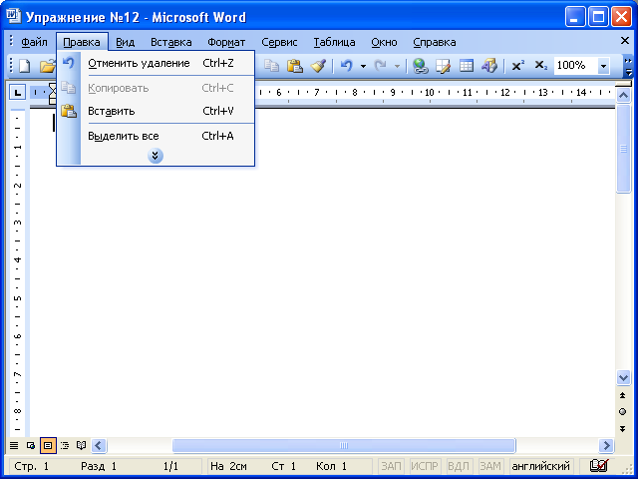638x479 pixels.
Task: Choose Выделить все menu entry
Action: [156, 136]
